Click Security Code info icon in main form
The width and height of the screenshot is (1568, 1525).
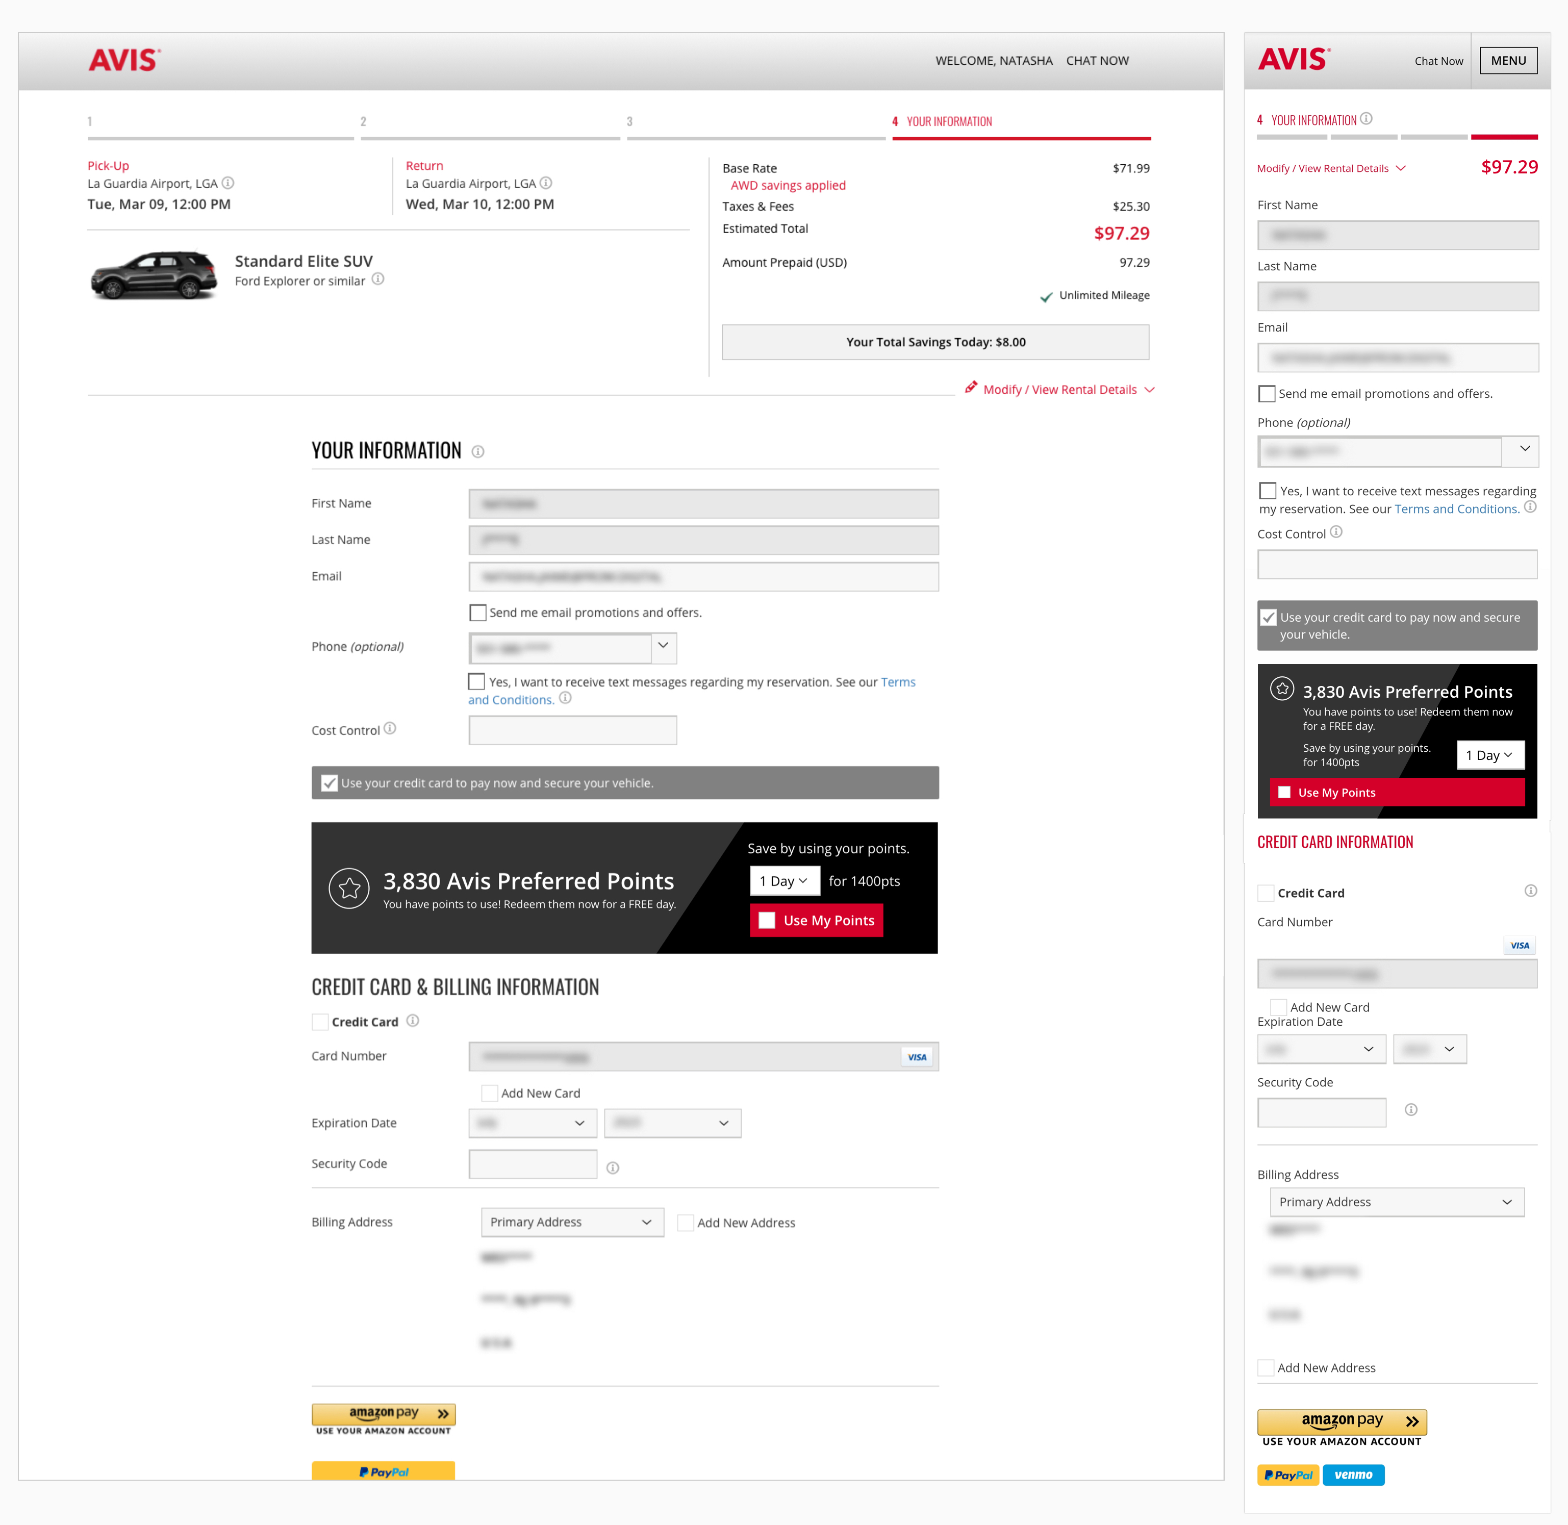point(613,1168)
